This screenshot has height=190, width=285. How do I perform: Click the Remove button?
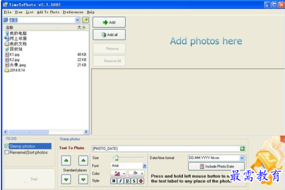(109, 49)
